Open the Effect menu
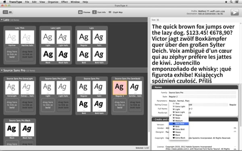 click(x=65, y=2)
